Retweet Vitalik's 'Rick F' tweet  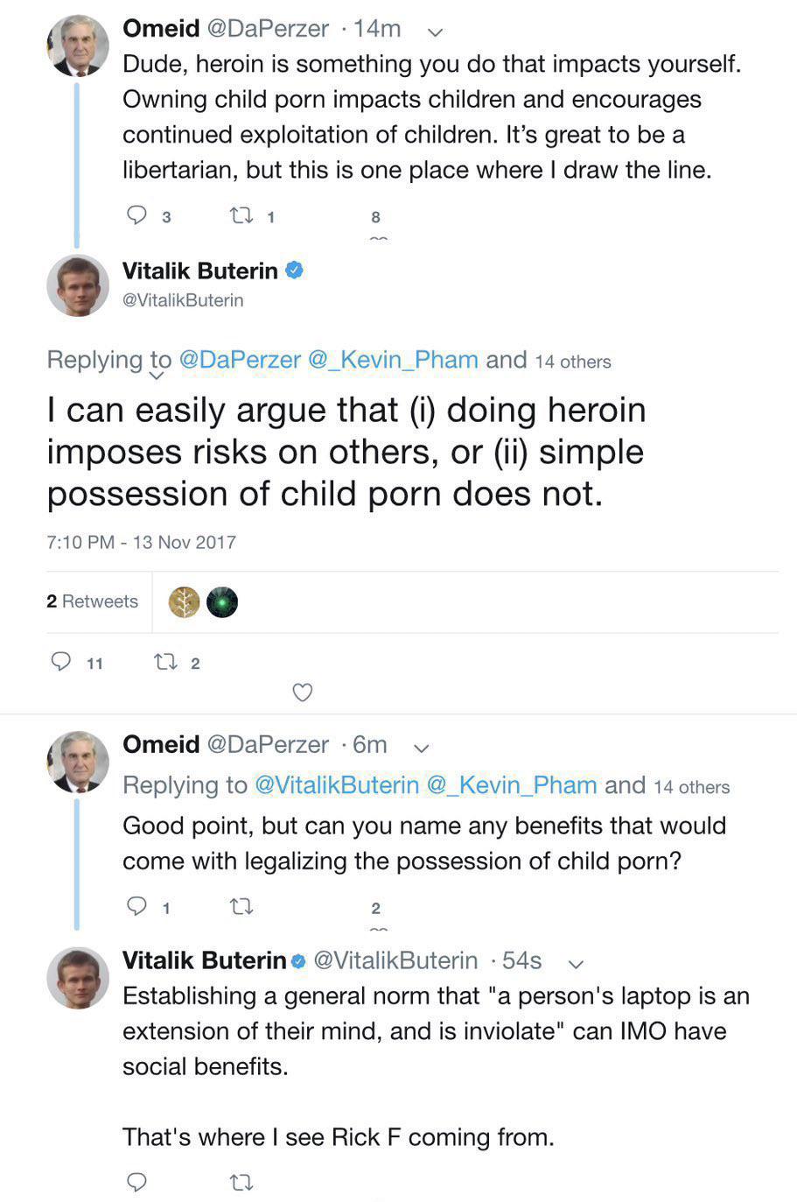click(241, 1182)
